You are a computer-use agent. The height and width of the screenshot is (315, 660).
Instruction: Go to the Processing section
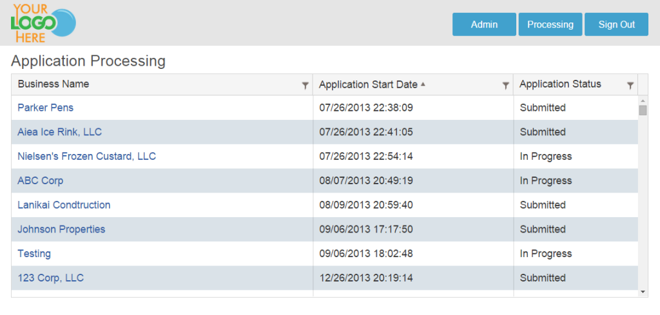(x=550, y=24)
